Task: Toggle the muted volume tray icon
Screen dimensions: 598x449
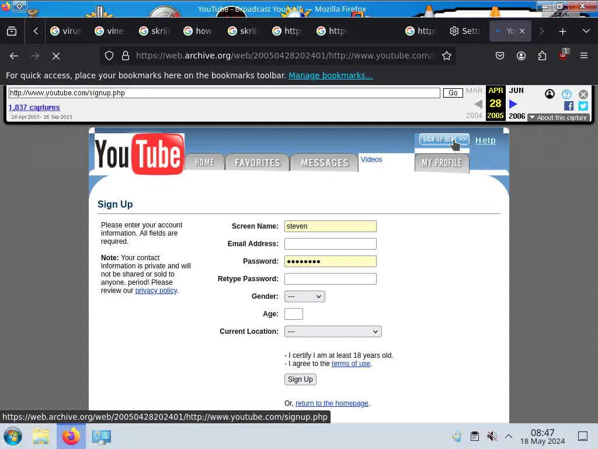Action: coord(492,436)
